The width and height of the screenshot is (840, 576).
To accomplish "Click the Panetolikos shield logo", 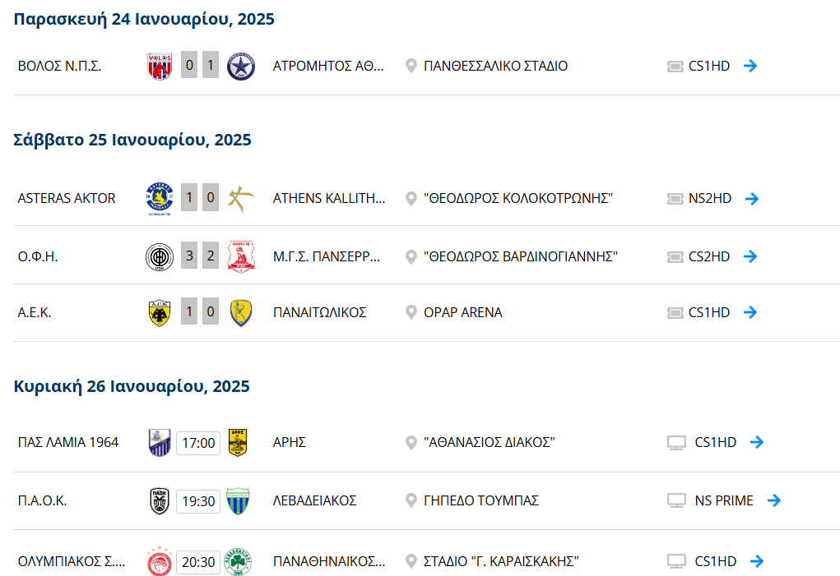I will [x=241, y=313].
